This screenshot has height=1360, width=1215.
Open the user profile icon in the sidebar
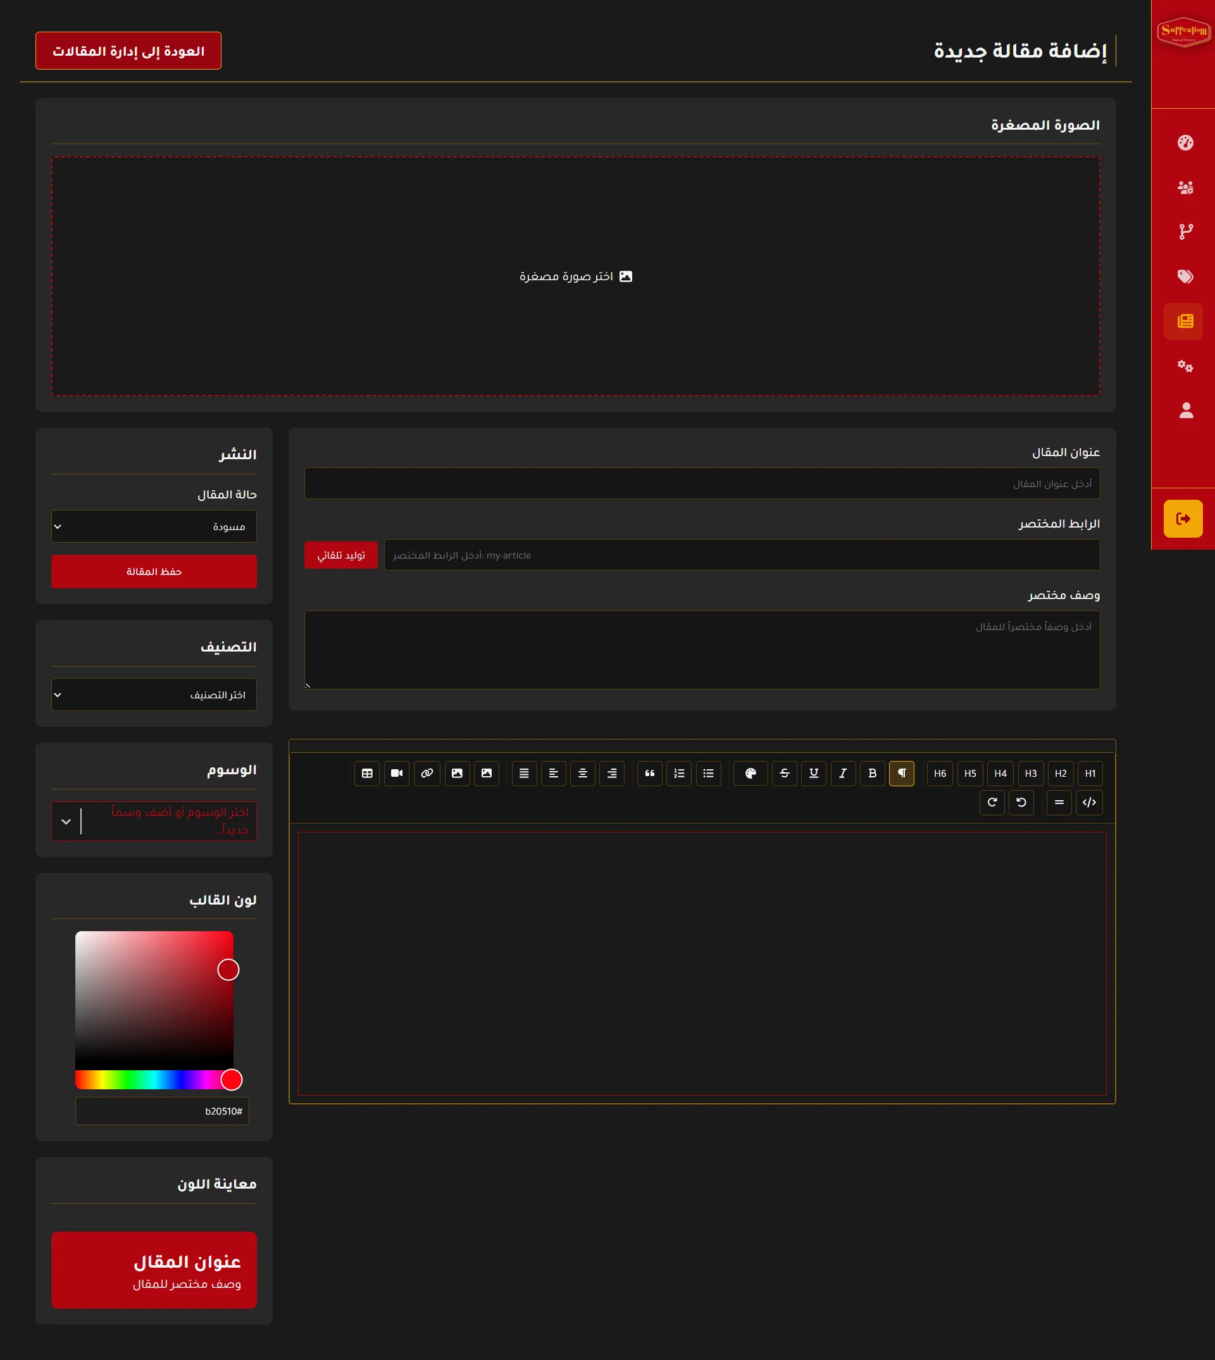pos(1186,411)
